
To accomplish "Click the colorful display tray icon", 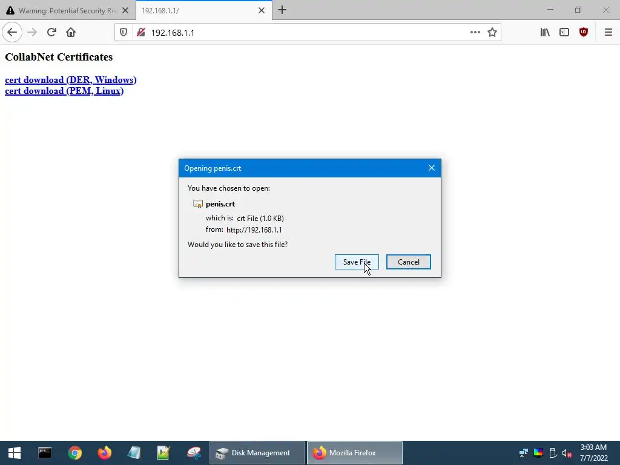I will point(538,453).
